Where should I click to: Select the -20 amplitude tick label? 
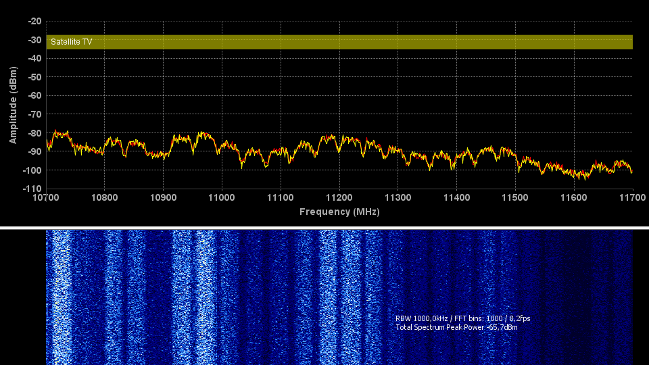pyautogui.click(x=33, y=21)
